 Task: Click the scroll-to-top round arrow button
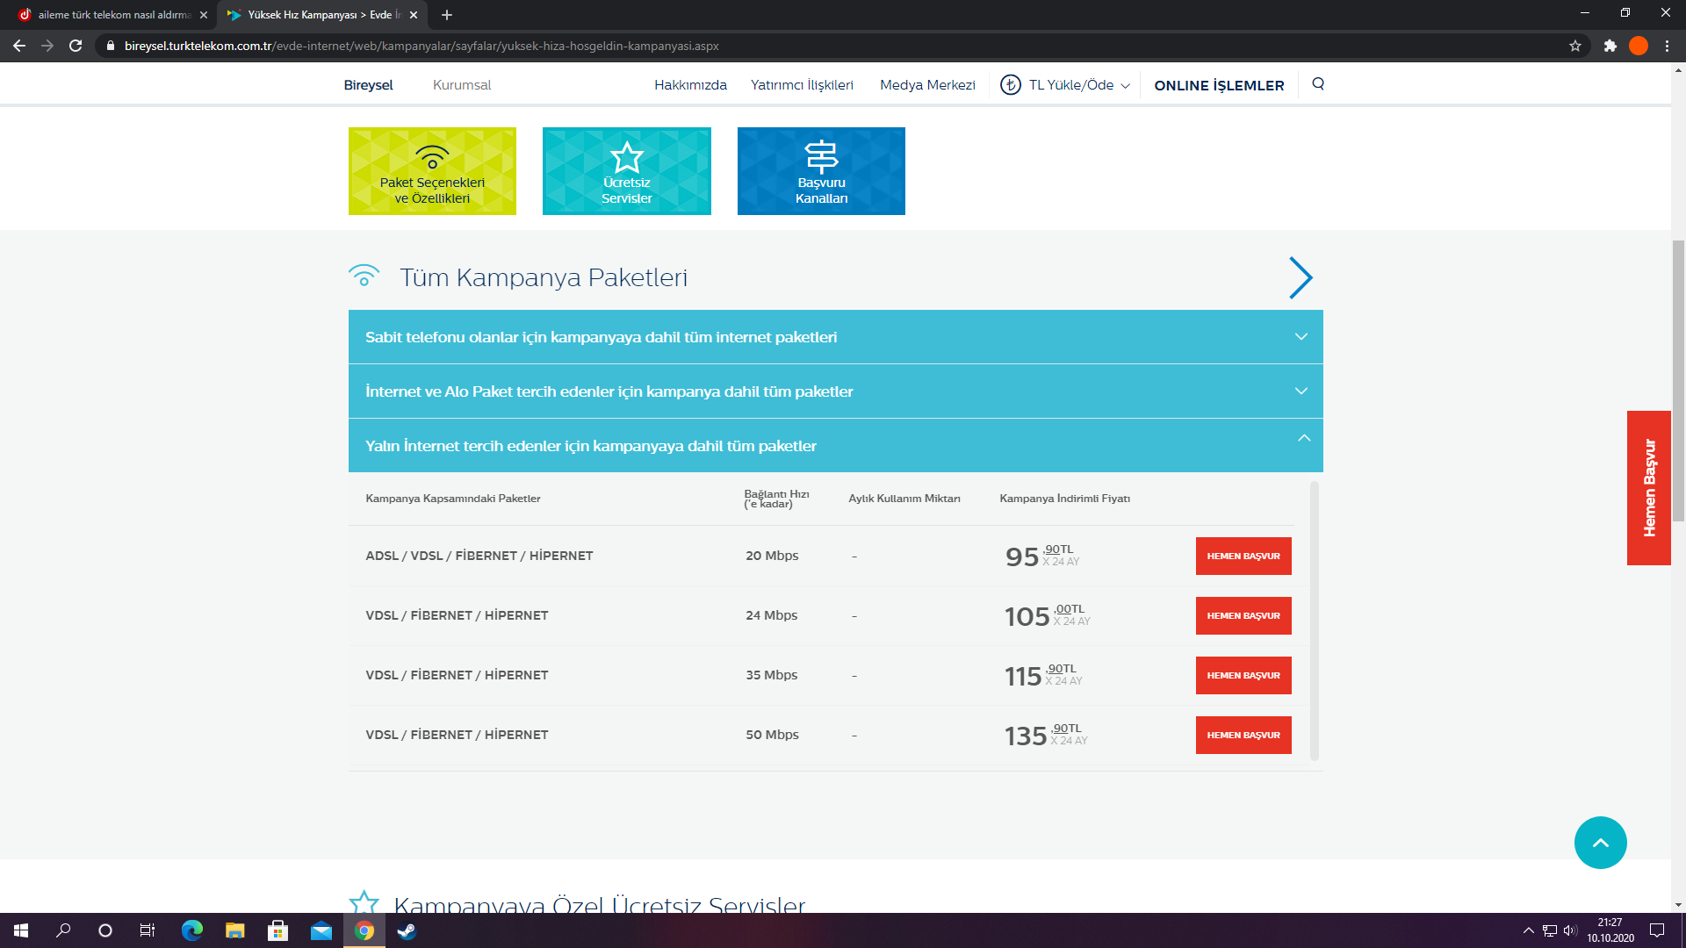(x=1600, y=843)
